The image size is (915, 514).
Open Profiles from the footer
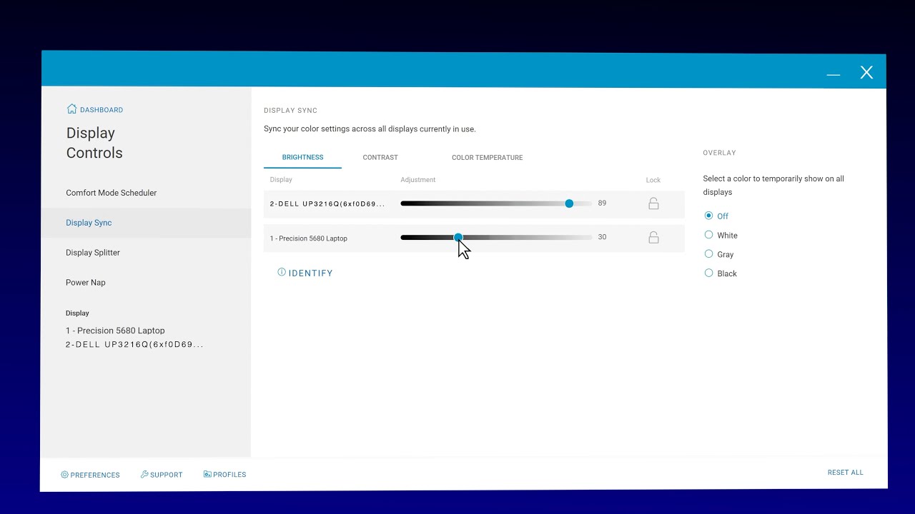click(x=224, y=475)
